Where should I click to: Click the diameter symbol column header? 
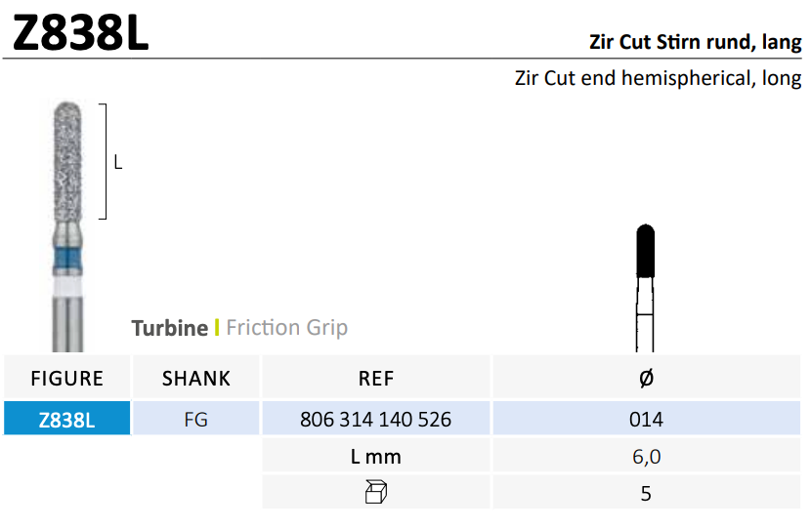coord(646,378)
